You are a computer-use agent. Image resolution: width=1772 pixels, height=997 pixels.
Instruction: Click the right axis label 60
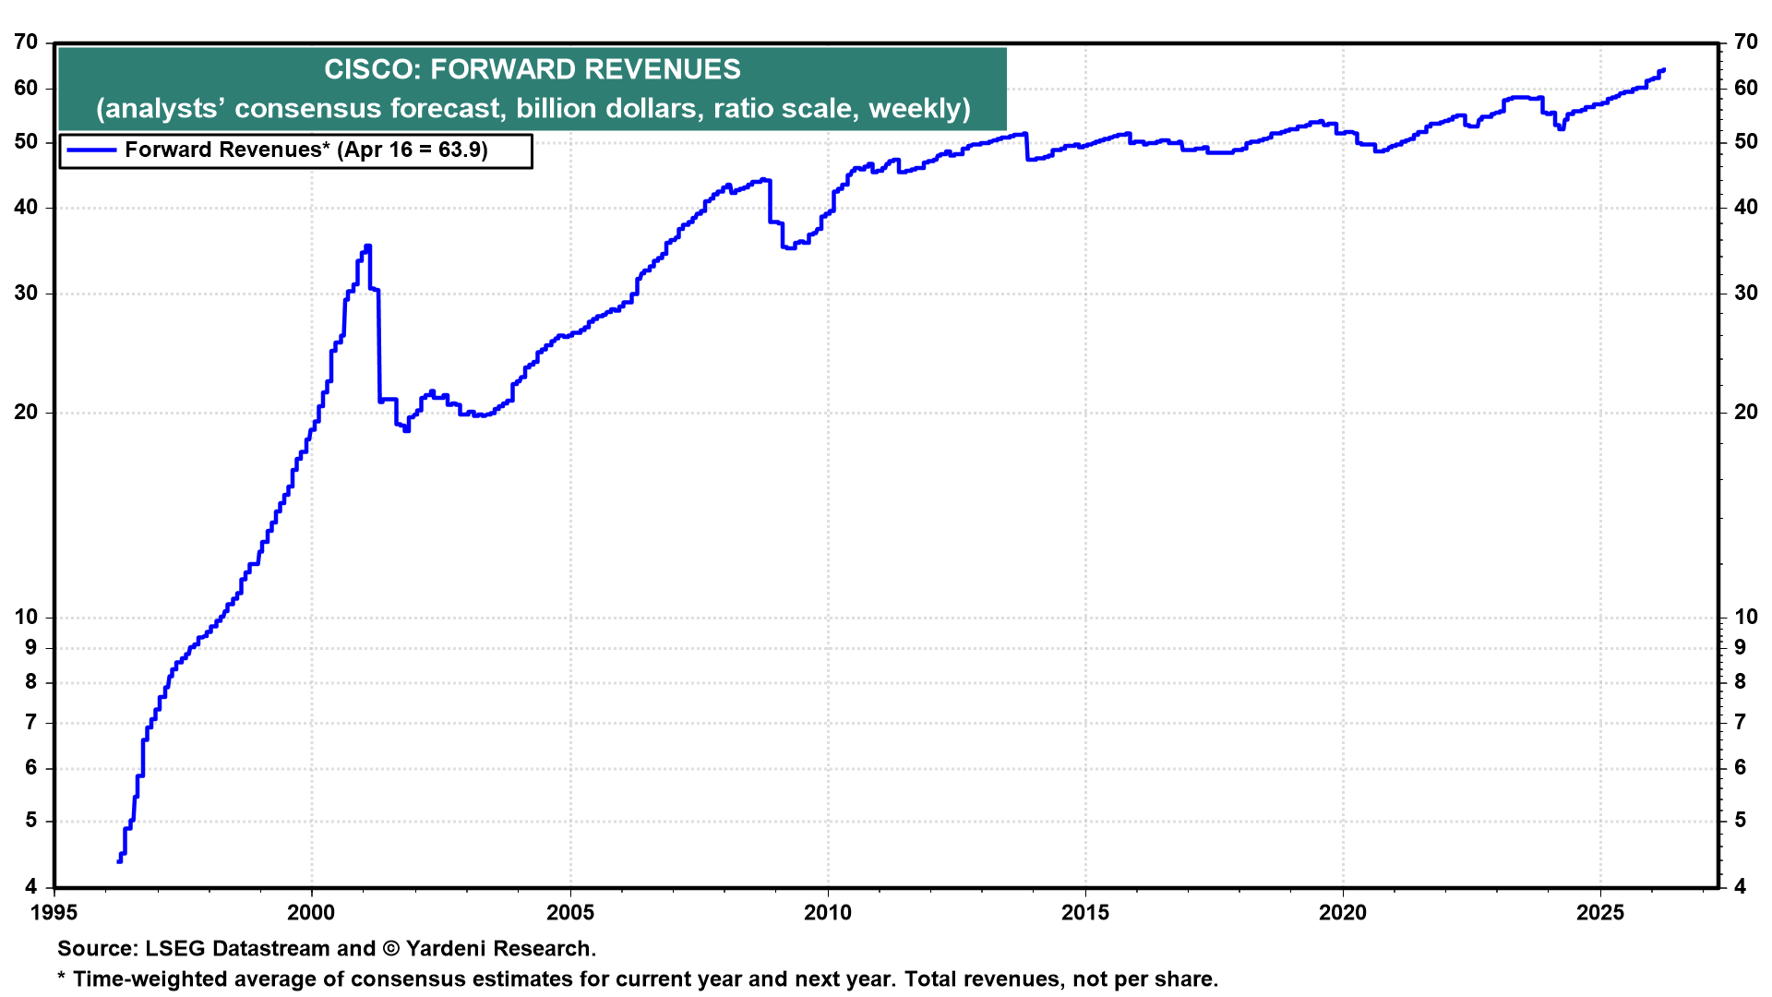(x=1745, y=89)
